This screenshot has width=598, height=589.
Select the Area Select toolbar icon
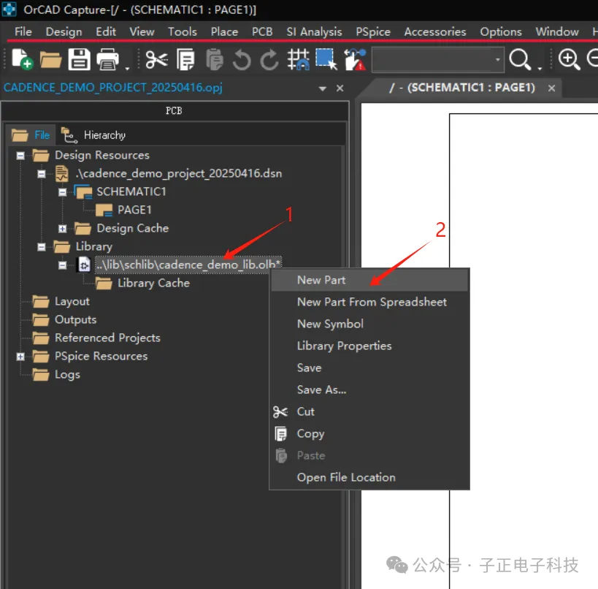[326, 59]
